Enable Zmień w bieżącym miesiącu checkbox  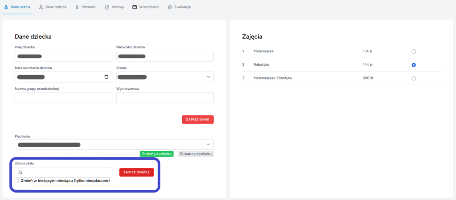[x=17, y=181]
